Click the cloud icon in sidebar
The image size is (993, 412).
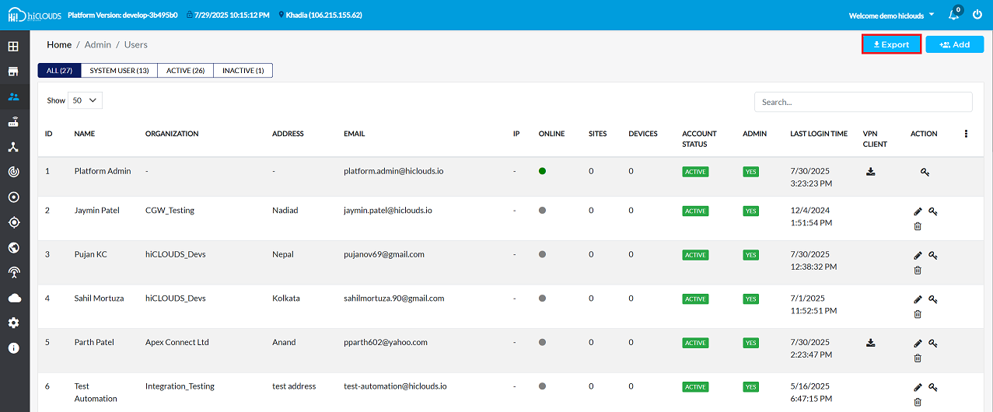point(13,298)
